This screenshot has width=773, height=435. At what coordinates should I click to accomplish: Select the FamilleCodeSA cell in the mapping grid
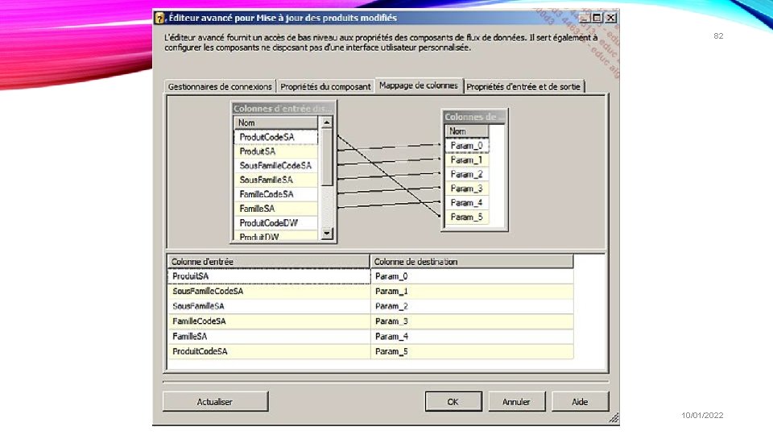269,321
